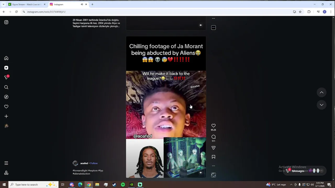Open the tab search dropdown

pos(3,4)
